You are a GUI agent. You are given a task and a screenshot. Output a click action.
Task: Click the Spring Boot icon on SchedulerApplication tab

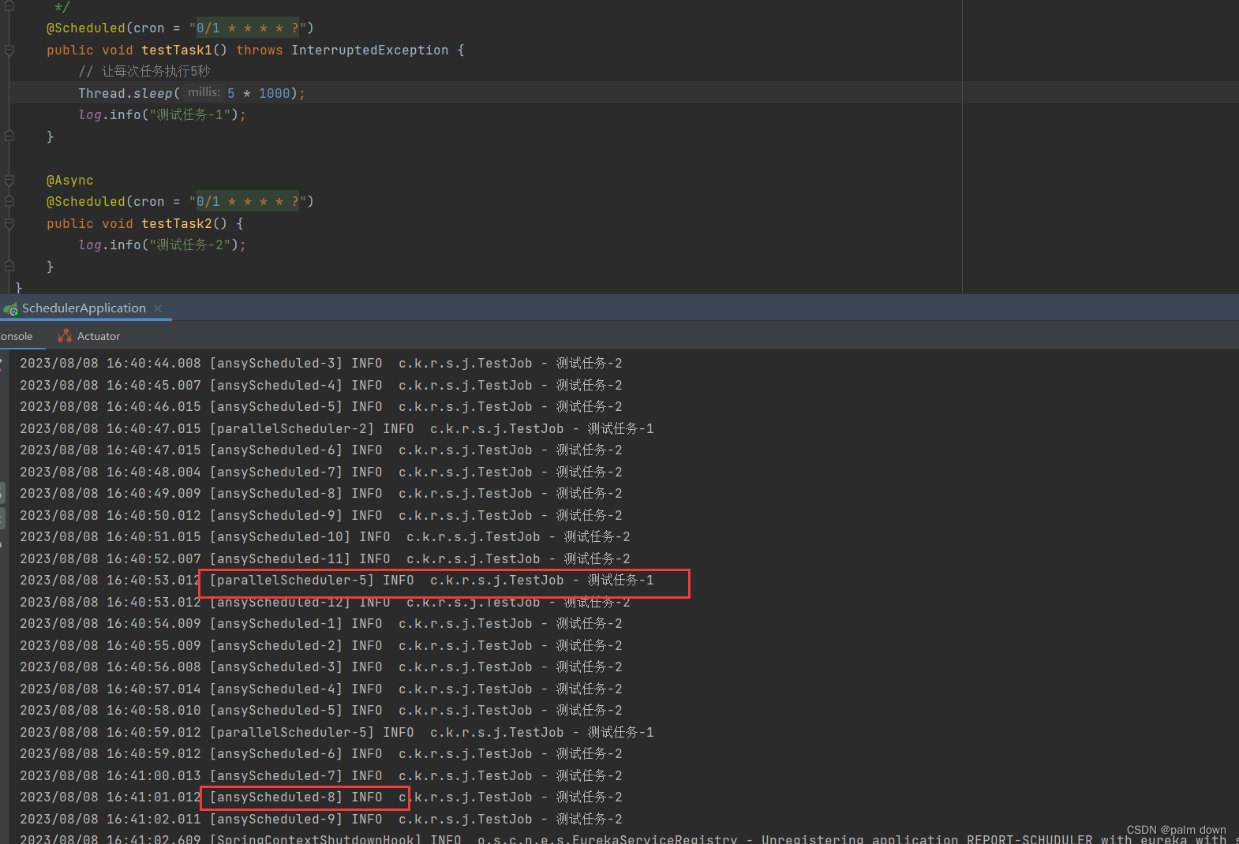(x=11, y=309)
